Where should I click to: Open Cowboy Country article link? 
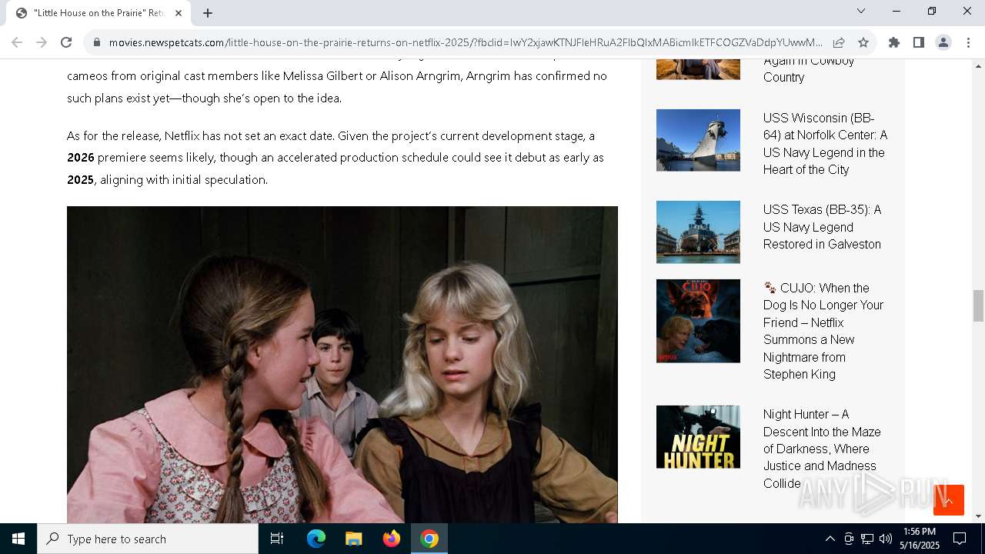[x=809, y=69]
